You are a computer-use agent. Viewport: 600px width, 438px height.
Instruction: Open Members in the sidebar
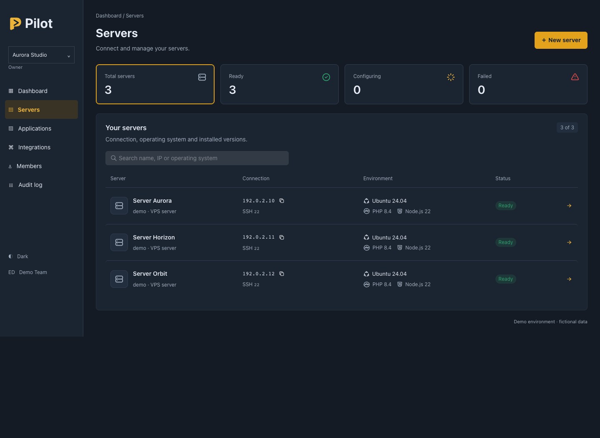41,166
